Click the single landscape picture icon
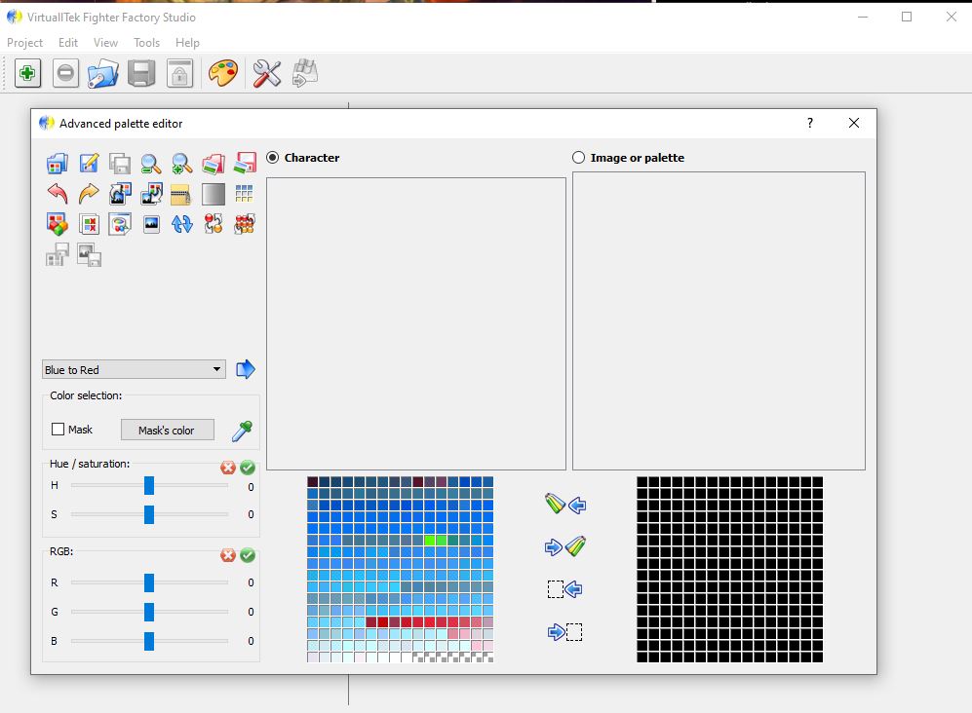 coord(151,224)
